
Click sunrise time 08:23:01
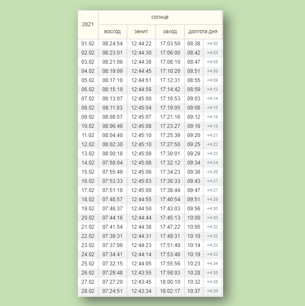pyautogui.click(x=112, y=53)
